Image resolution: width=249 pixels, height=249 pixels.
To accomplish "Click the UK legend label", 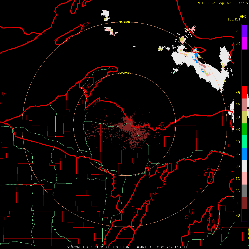I will pos(238,43).
